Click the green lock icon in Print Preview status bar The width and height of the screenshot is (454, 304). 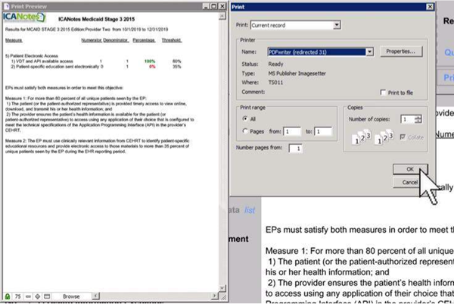tap(8, 296)
